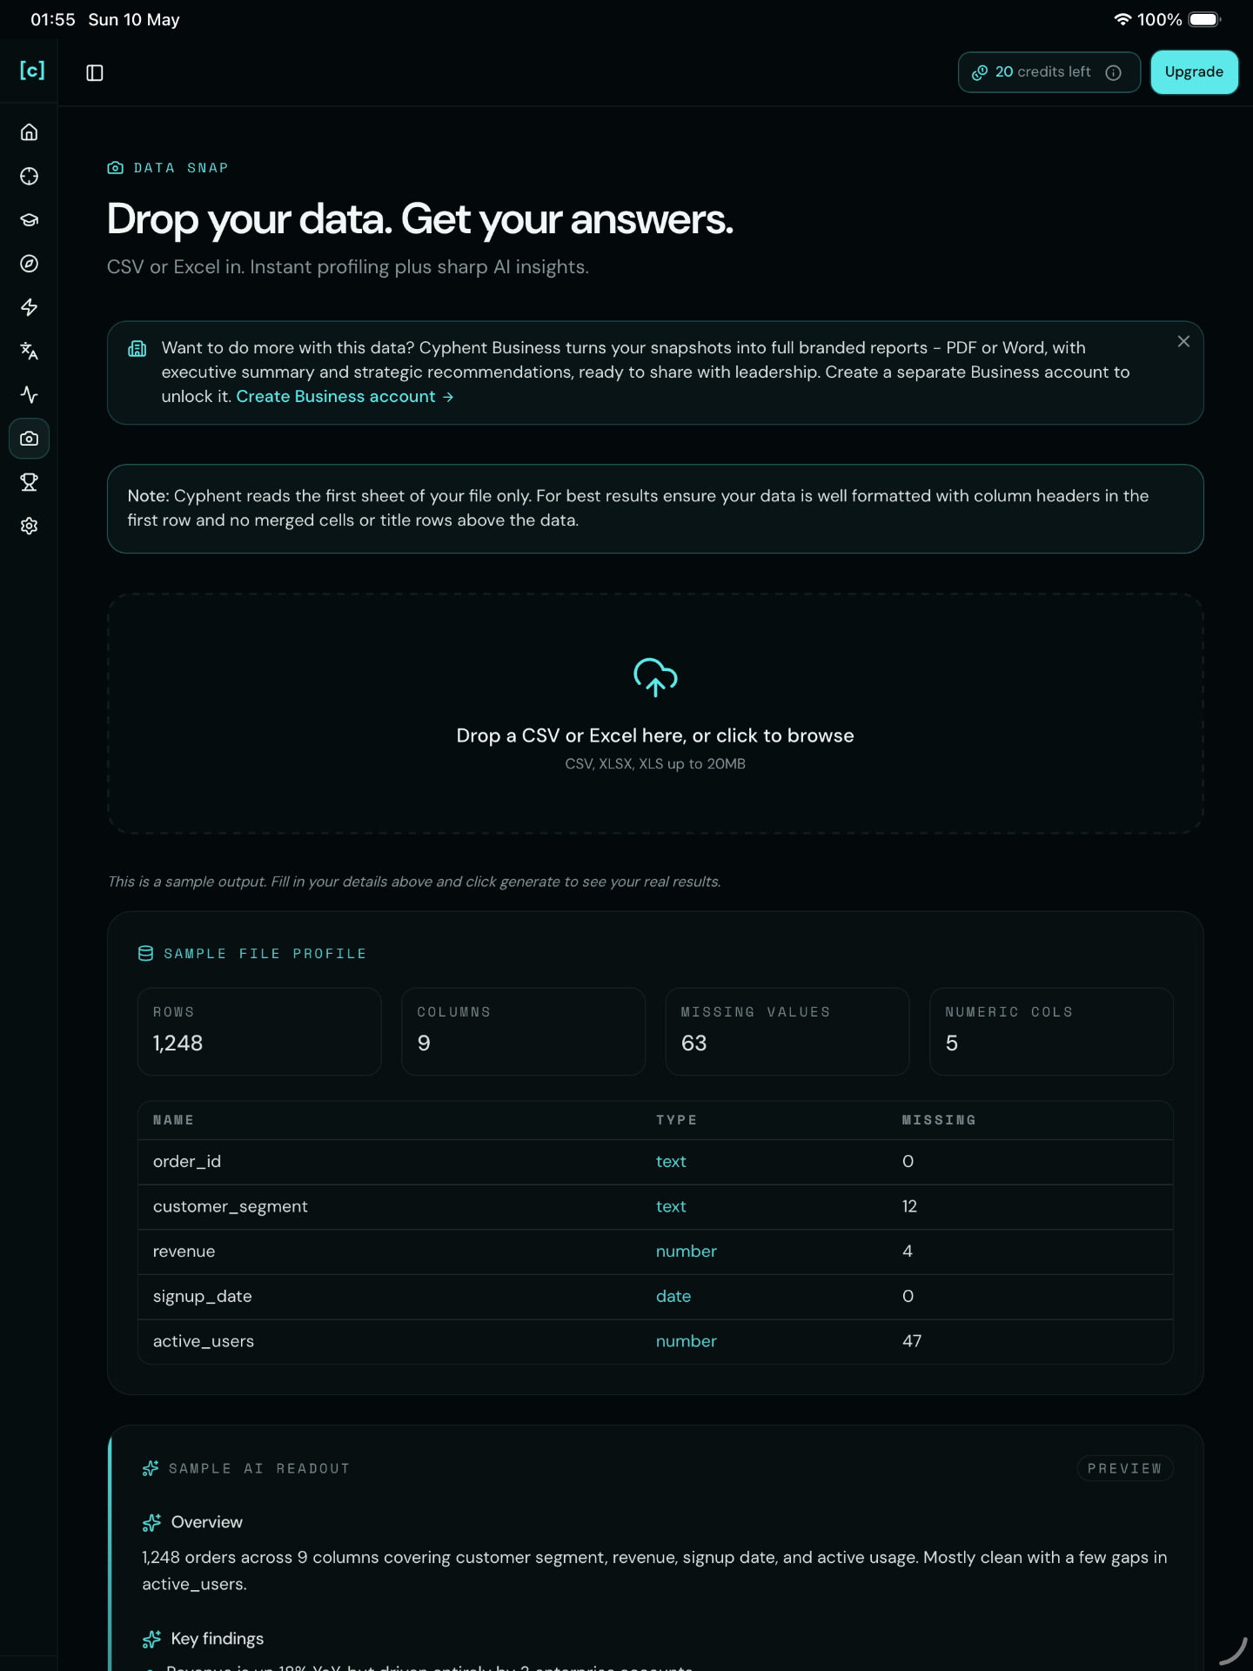
Task: Click the PREVIEW badge in AI readout
Action: 1124,1468
